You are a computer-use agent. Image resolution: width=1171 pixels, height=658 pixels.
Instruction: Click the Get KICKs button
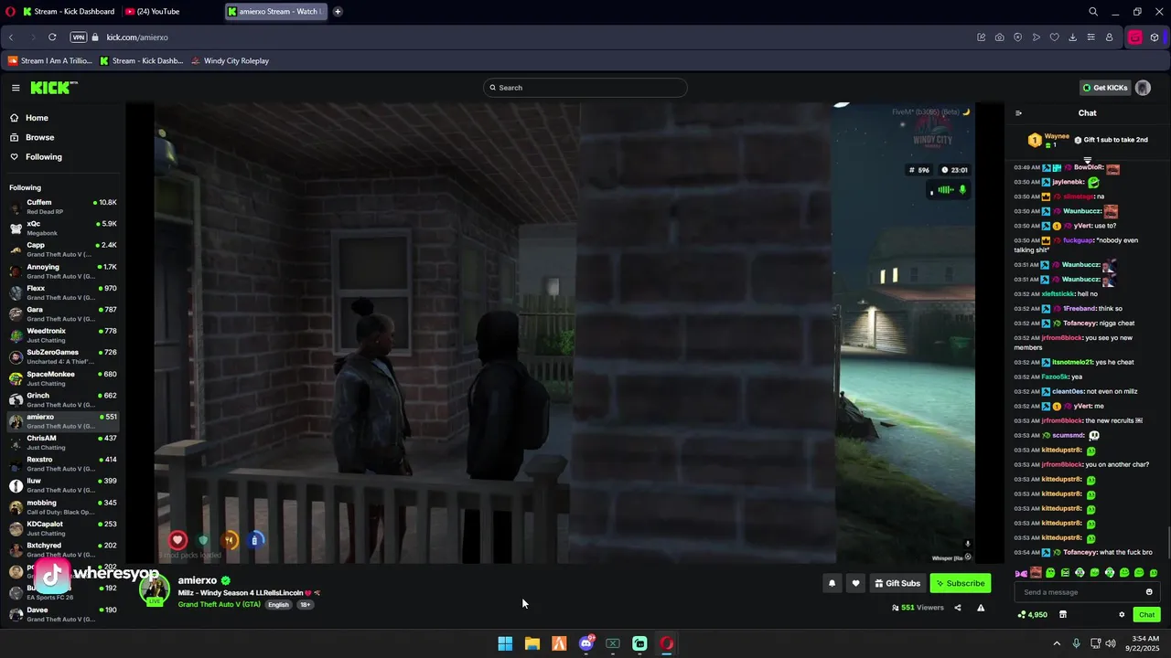[1105, 88]
